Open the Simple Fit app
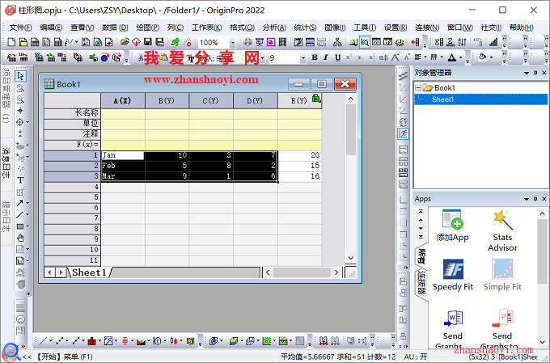Screen dimensions: 550x363 pos(502,275)
